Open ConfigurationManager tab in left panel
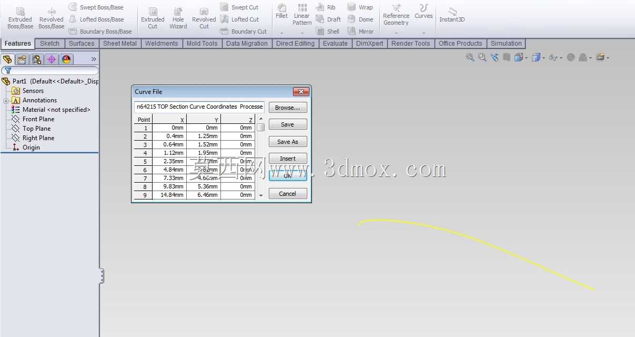This screenshot has height=337, width=635. pyautogui.click(x=37, y=59)
